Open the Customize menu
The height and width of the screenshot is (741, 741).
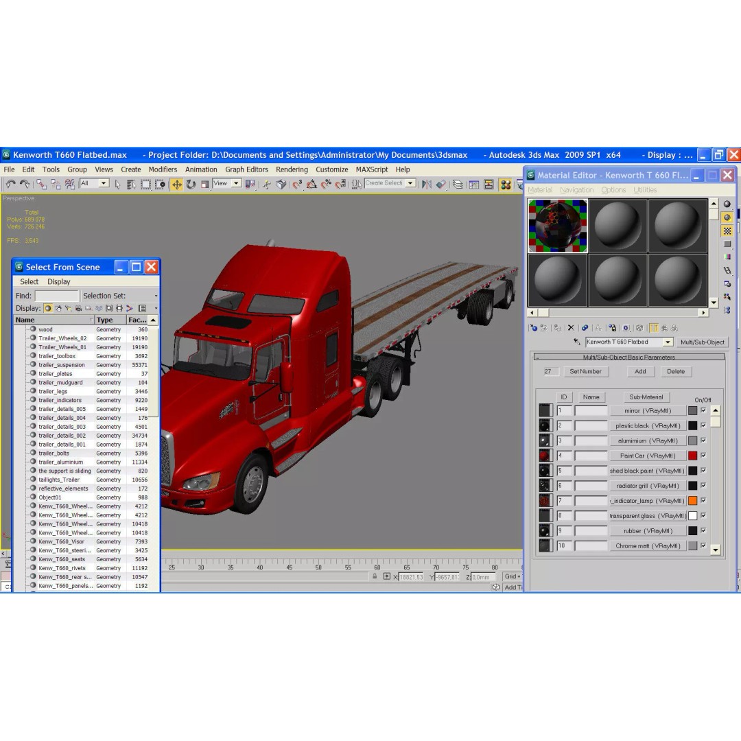pos(332,169)
